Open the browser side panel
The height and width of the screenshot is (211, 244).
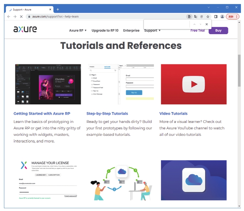pyautogui.click(x=216, y=17)
